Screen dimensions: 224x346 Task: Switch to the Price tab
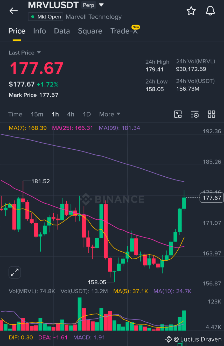coord(17,31)
